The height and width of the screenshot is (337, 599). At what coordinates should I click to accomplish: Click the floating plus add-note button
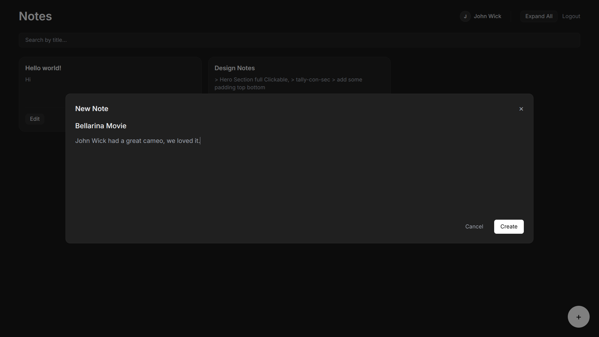pyautogui.click(x=578, y=317)
